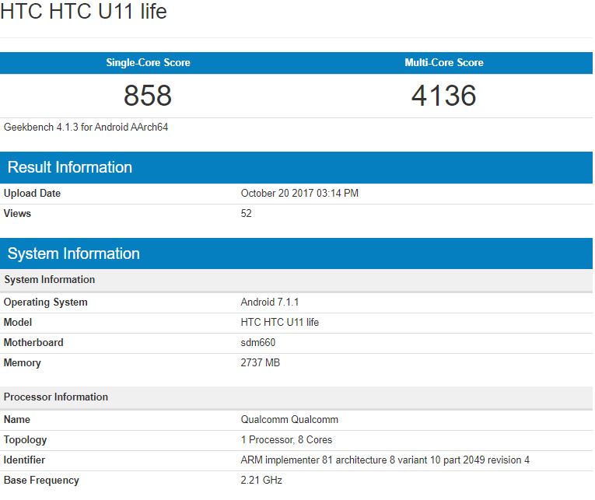This screenshot has width=595, height=500.
Task: Click the Motherboard label
Action: [x=33, y=343]
